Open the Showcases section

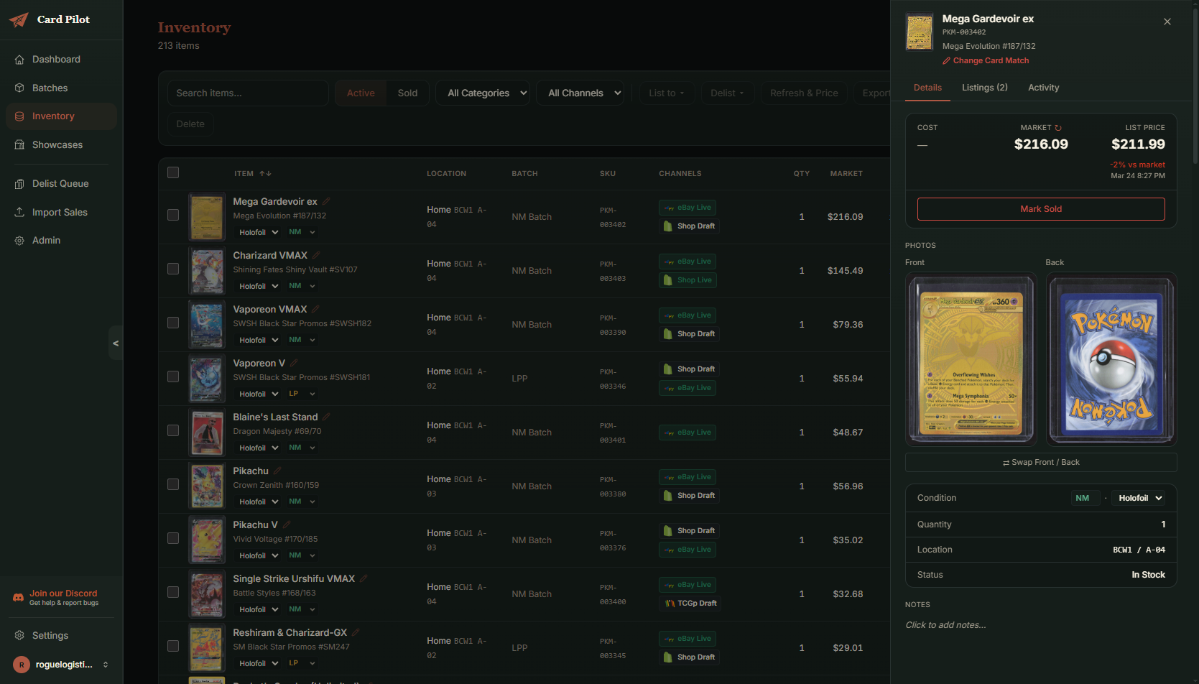coord(57,144)
